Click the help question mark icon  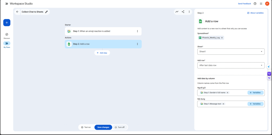[255, 4]
